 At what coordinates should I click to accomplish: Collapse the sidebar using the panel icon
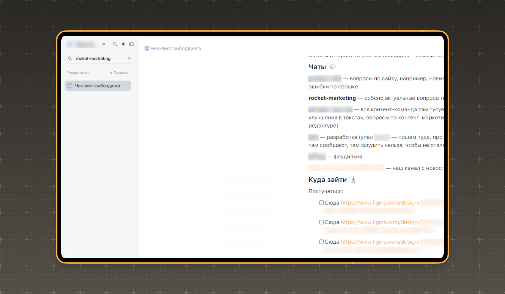[131, 44]
